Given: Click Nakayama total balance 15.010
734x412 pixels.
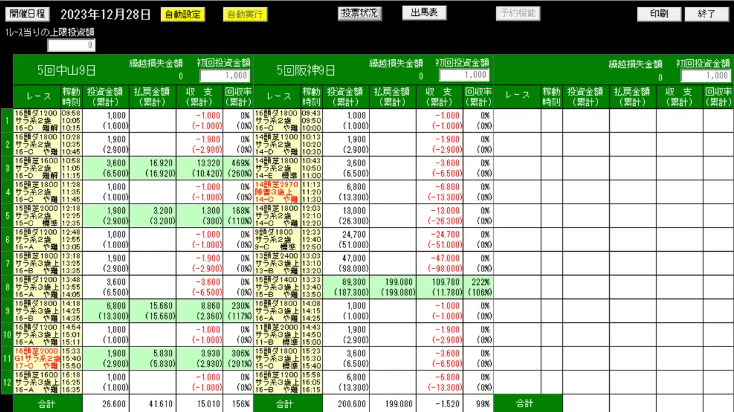Looking at the screenshot, I should 199,403.
